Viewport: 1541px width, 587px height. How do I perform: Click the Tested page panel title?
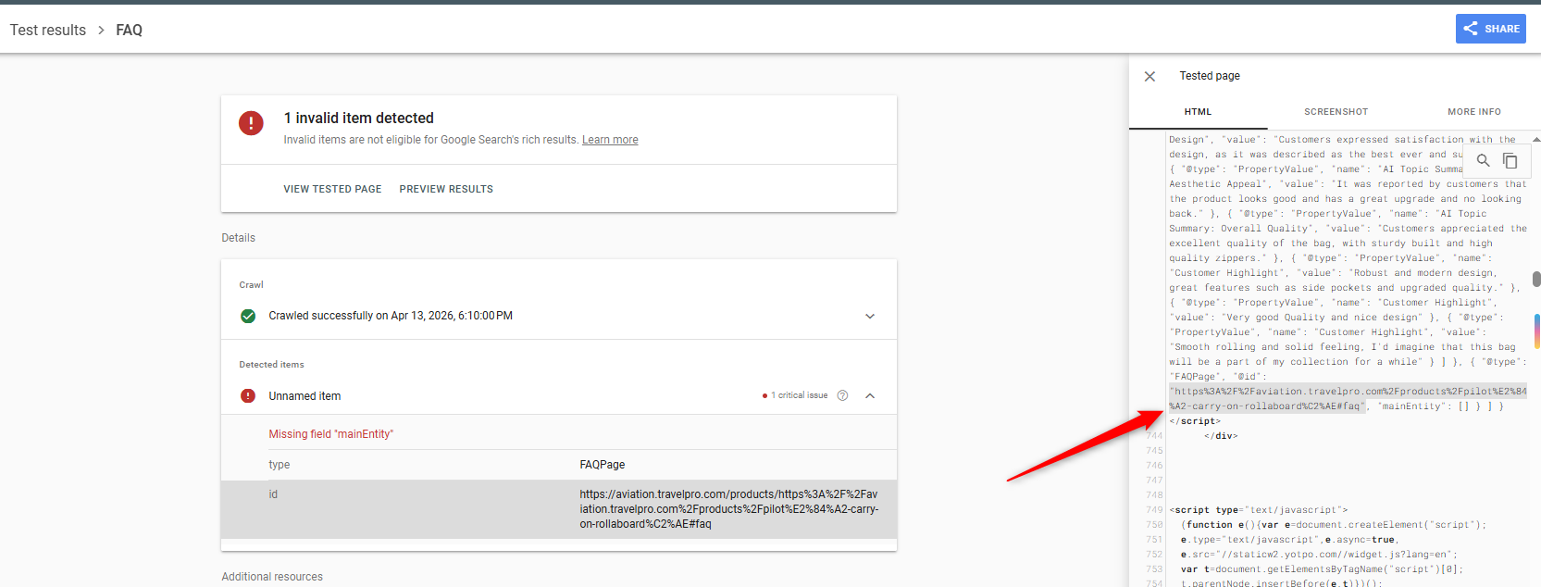[1210, 76]
